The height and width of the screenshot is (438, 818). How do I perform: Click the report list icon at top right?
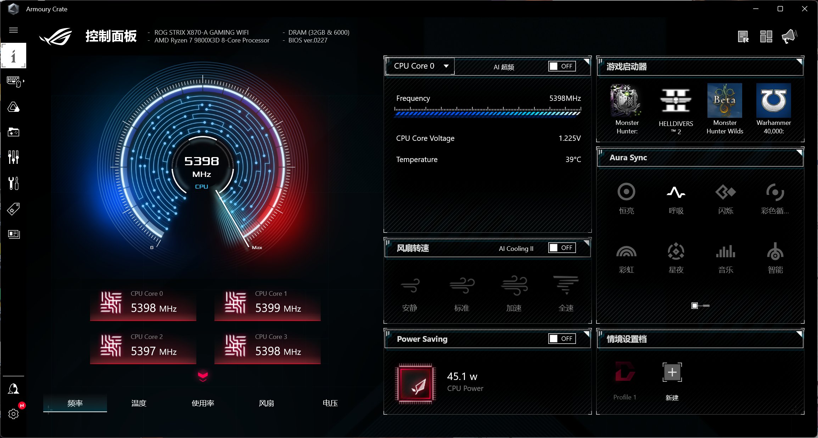(743, 36)
